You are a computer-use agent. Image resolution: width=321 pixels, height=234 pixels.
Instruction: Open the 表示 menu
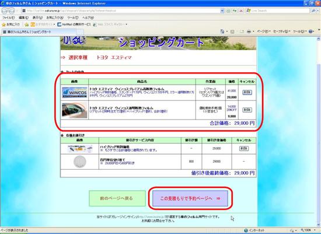pos(37,18)
